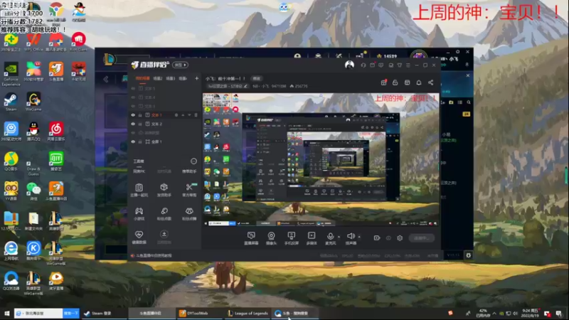Open the iQIYI desktop shortcut

[56, 161]
